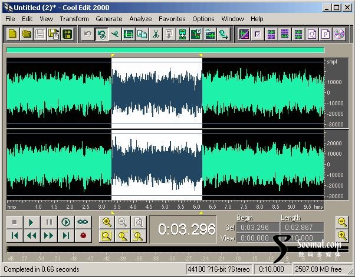Click the waveform icon with sparkle
Viewport: 355px width, 277px height.
click(x=210, y=34)
